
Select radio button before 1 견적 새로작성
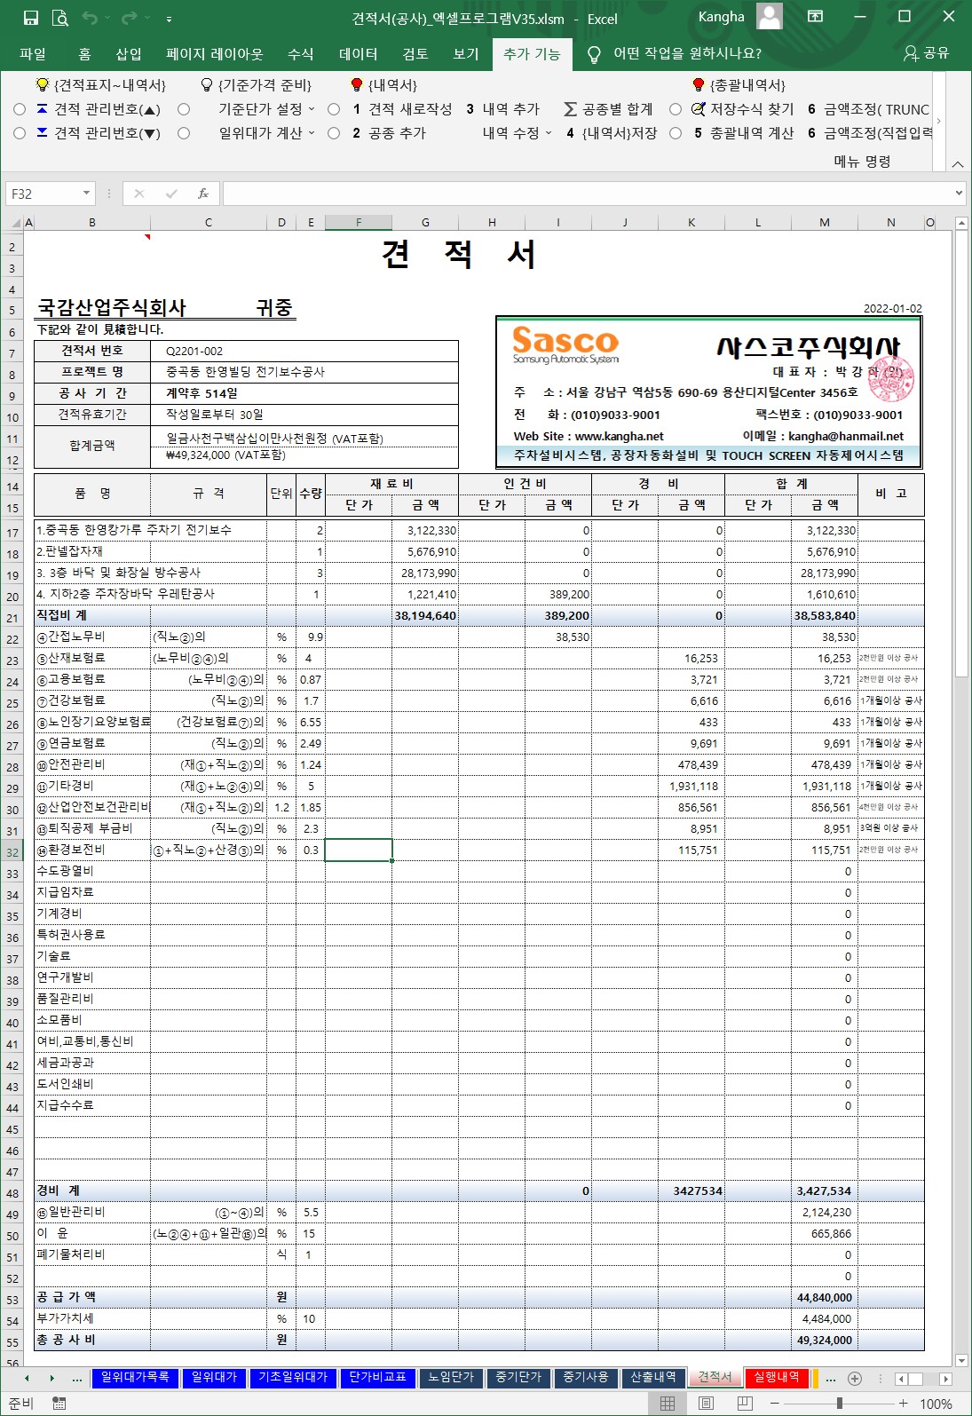334,109
